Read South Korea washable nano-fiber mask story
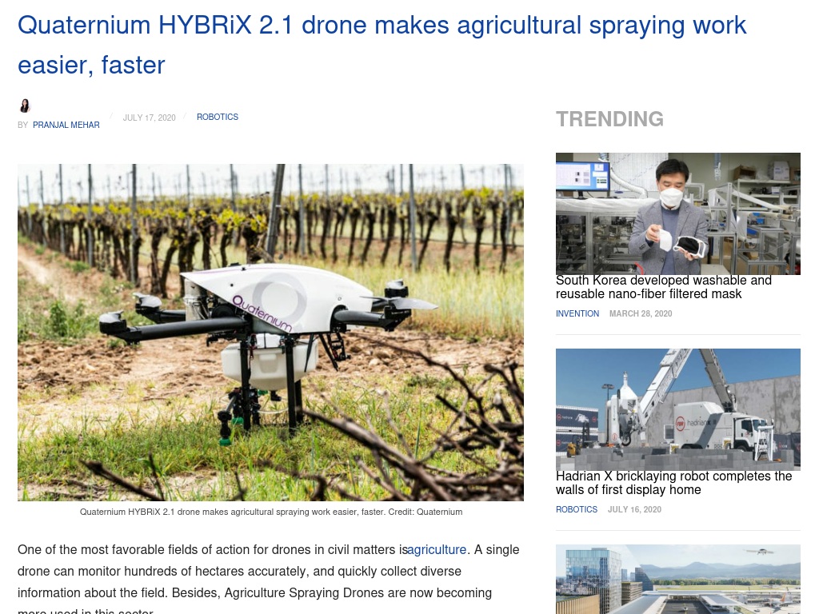This screenshot has width=819, height=614. point(663,287)
